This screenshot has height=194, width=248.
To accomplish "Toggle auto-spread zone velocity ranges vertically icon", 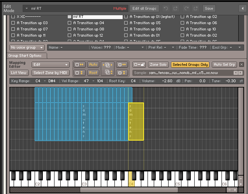I will tap(79, 73).
